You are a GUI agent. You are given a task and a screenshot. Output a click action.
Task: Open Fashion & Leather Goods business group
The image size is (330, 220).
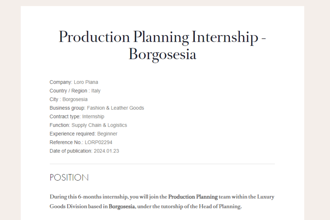[115, 108]
